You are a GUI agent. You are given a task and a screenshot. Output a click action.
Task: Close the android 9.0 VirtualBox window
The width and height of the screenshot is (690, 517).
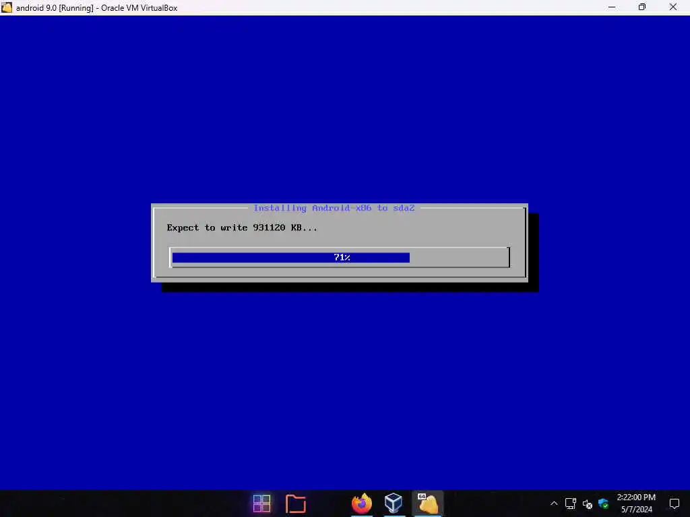(673, 7)
